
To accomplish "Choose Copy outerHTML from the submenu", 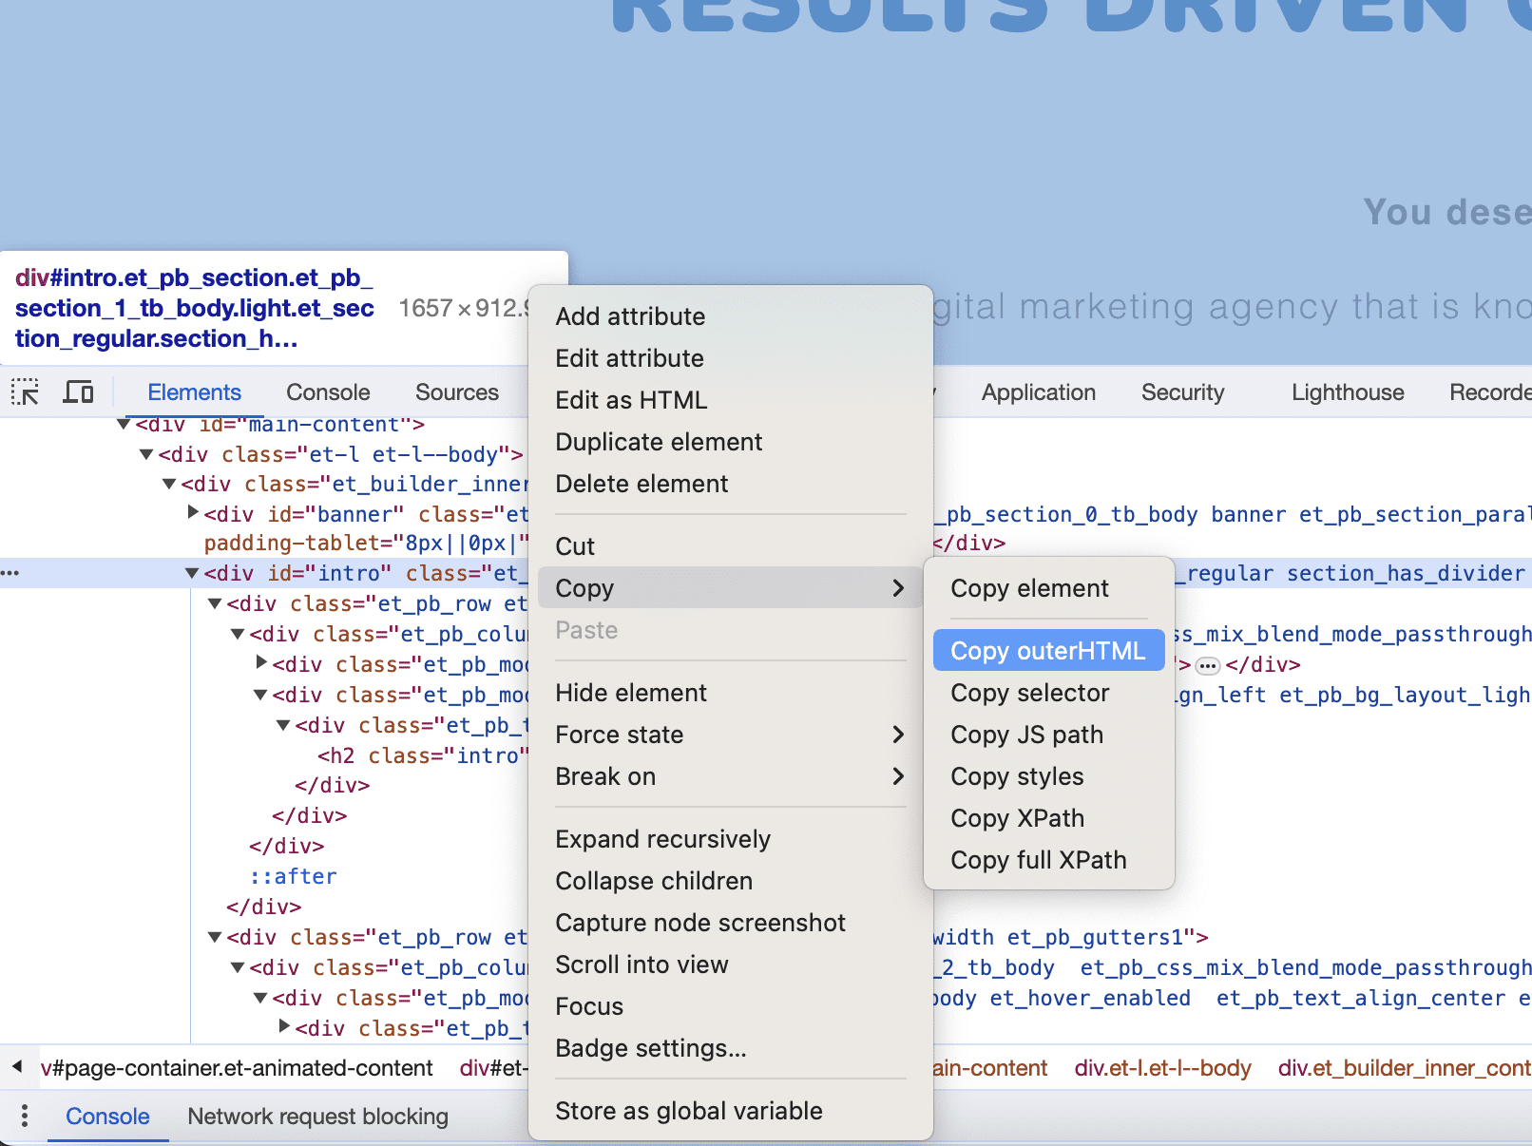I will [1046, 650].
